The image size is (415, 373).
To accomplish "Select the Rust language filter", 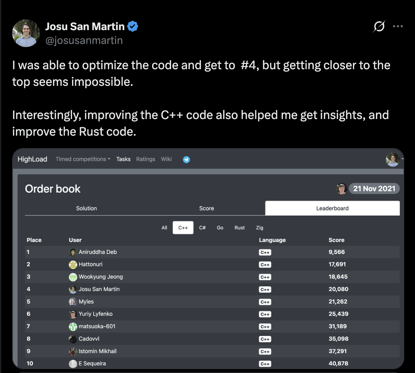I will [x=240, y=228].
